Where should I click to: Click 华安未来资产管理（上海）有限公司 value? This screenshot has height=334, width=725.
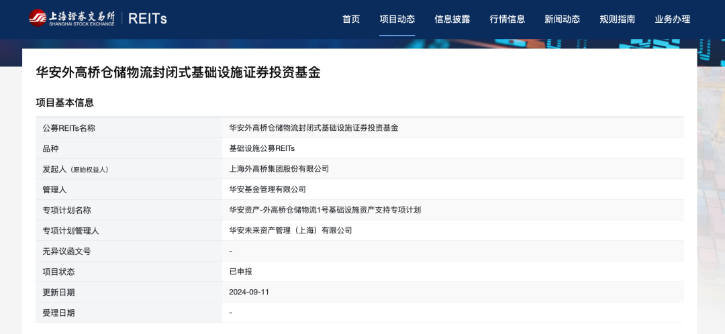pos(291,231)
